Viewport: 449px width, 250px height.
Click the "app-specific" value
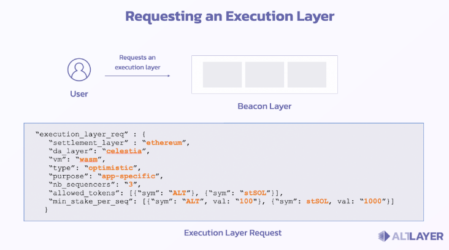point(129,176)
